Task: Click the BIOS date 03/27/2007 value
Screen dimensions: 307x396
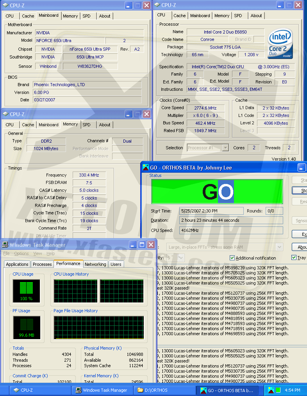Action: [87, 100]
